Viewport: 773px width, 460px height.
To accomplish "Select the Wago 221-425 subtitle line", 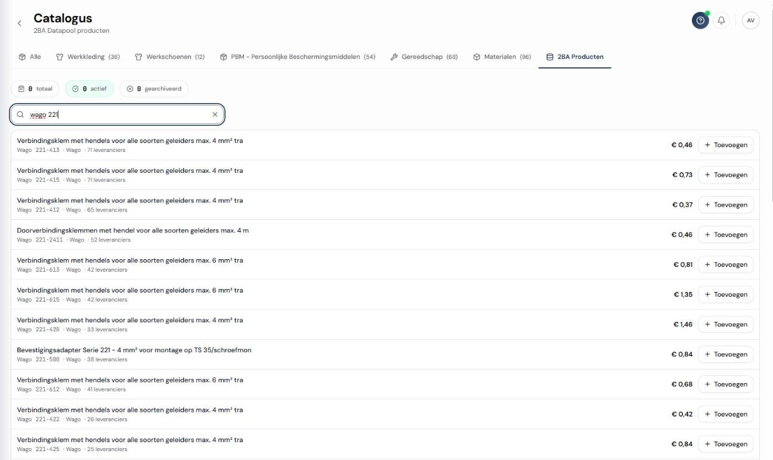I will [72, 449].
